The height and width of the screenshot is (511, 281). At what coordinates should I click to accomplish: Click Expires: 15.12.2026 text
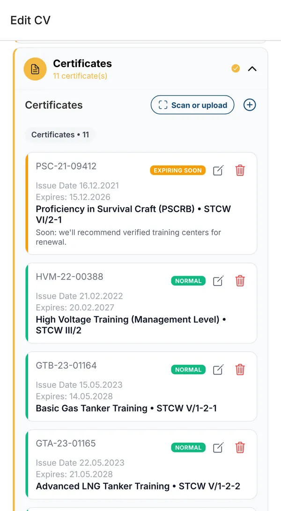pos(73,197)
